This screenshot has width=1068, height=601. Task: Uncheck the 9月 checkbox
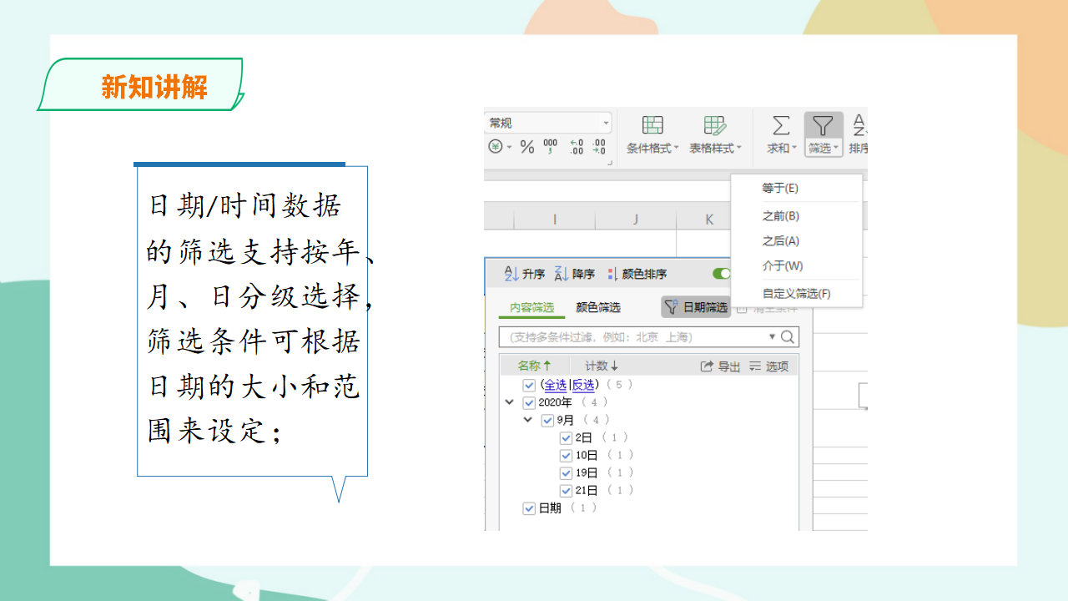pos(547,420)
